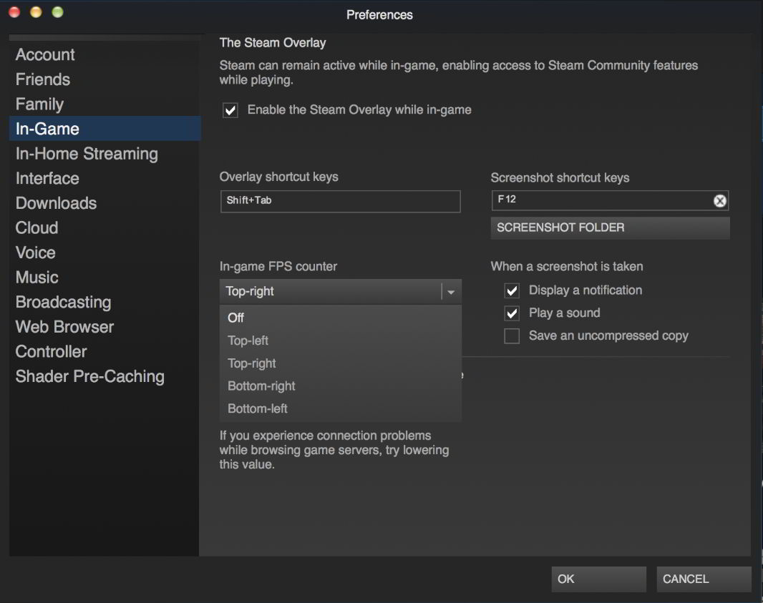Open the Account settings section
Screen dimensions: 763x603
pos(105,54)
